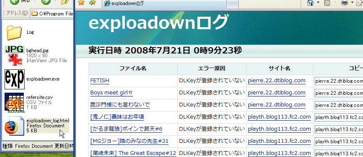The height and width of the screenshot is (157, 363).
Task: Click the error cell in 義妹はお年頃 row
Action: pos(212,117)
